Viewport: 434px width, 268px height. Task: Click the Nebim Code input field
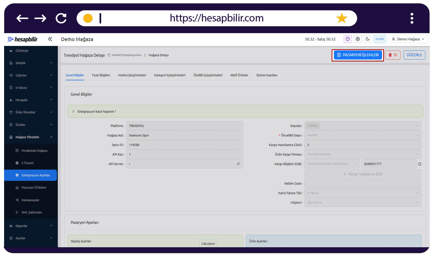point(363,184)
